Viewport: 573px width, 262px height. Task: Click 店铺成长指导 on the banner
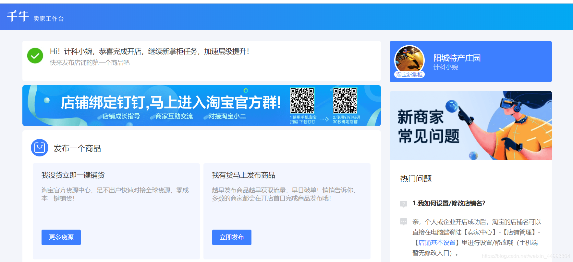121,116
